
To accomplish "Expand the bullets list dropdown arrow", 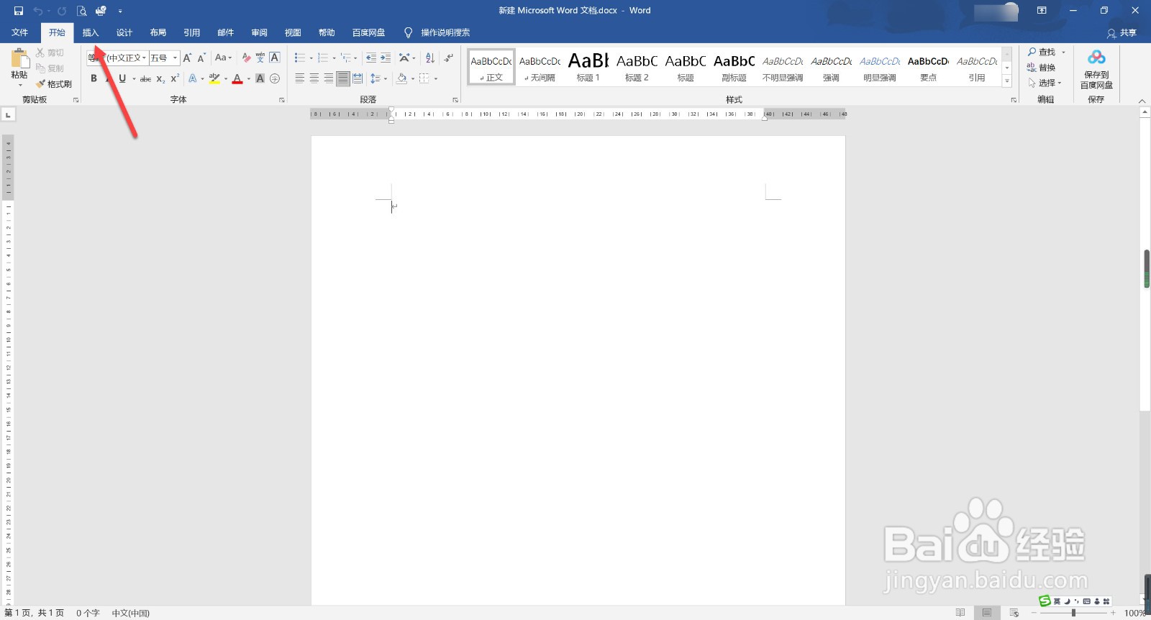I will click(311, 58).
